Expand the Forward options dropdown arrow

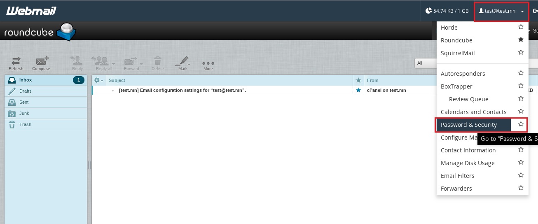[x=141, y=64]
